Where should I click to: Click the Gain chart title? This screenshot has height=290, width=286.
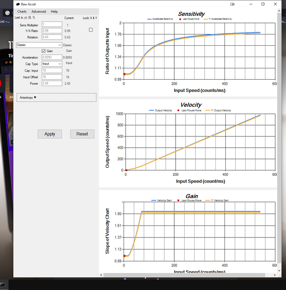point(191,196)
